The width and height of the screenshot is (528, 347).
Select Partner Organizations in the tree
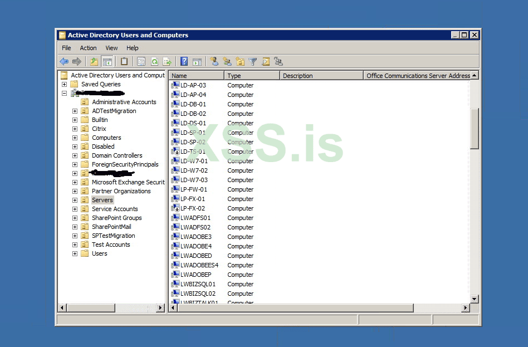(121, 191)
